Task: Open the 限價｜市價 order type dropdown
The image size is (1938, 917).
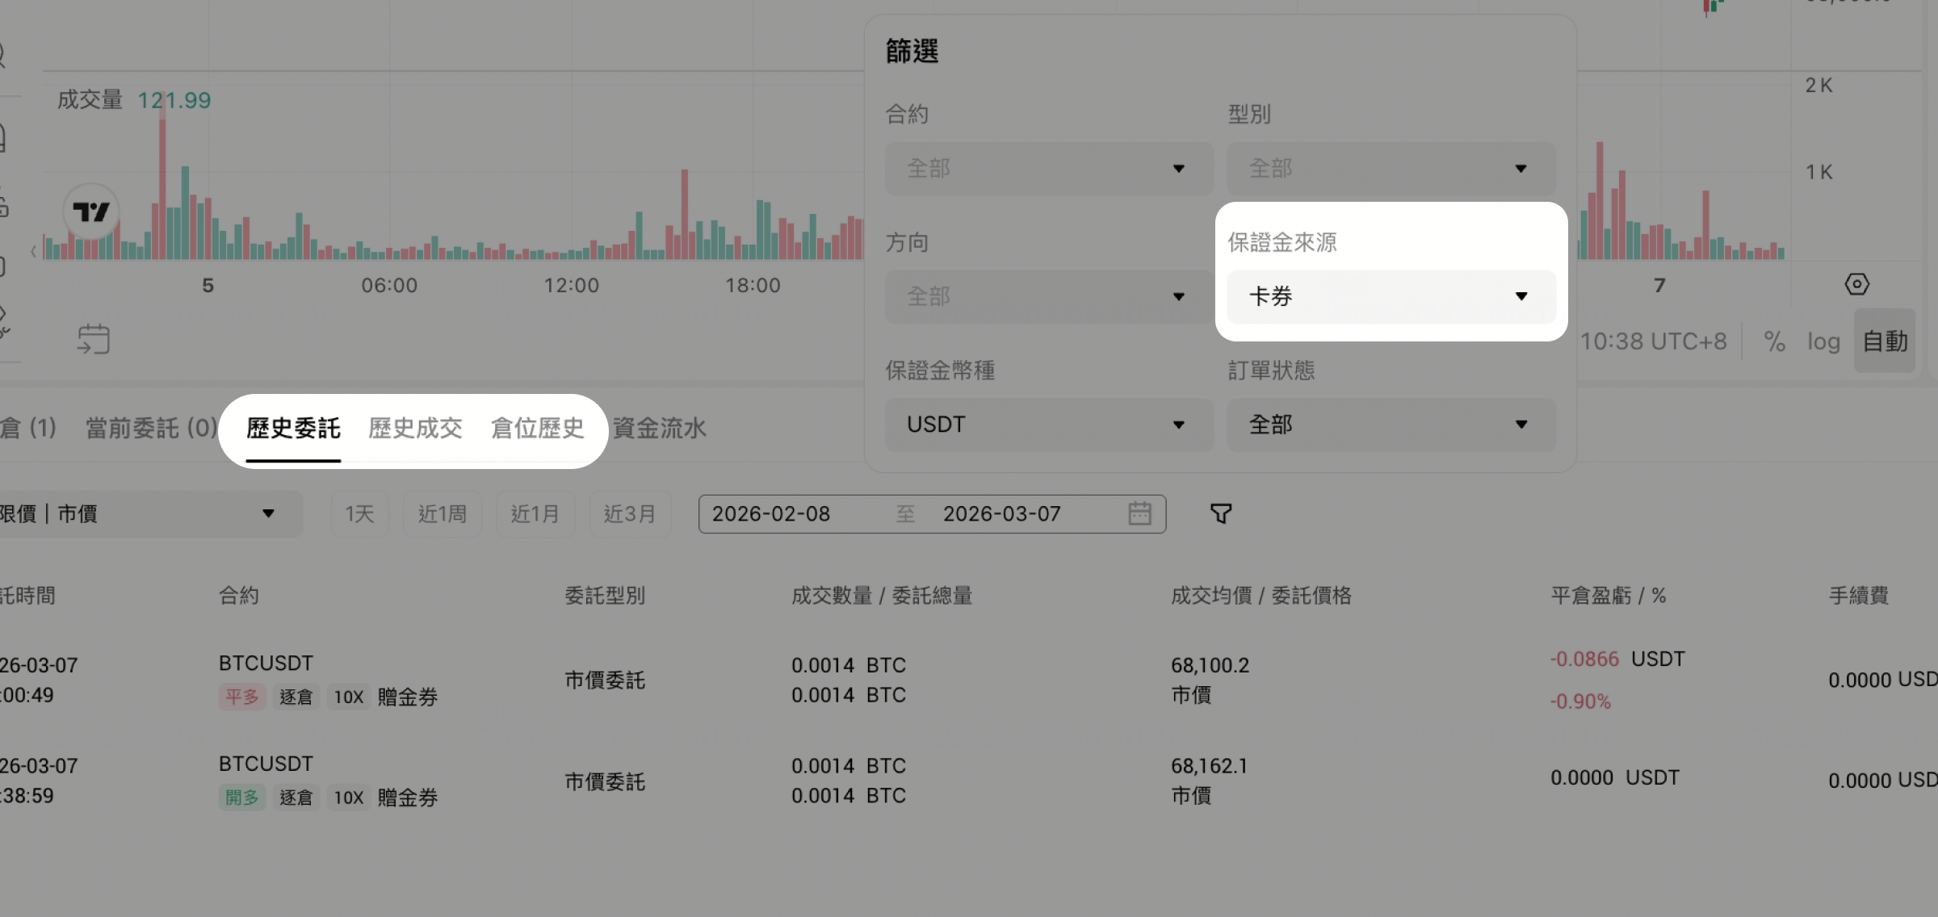Action: [145, 513]
